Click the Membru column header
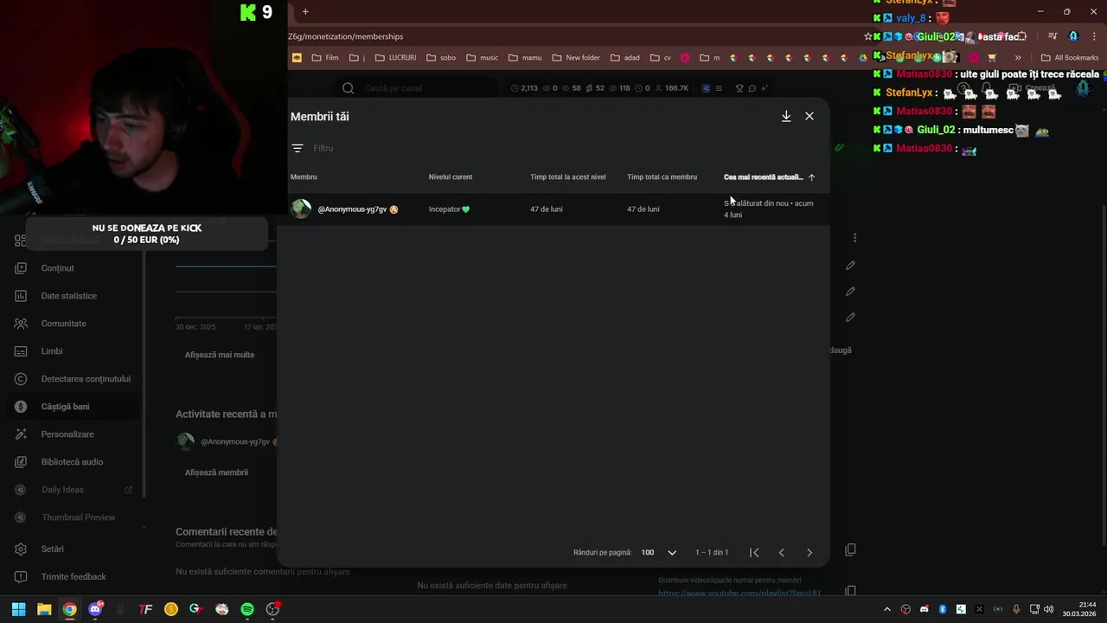 [304, 177]
